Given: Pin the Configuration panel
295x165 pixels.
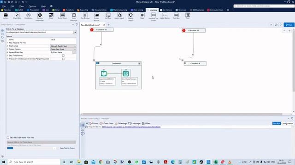Looking at the screenshot, I should pos(77,24).
